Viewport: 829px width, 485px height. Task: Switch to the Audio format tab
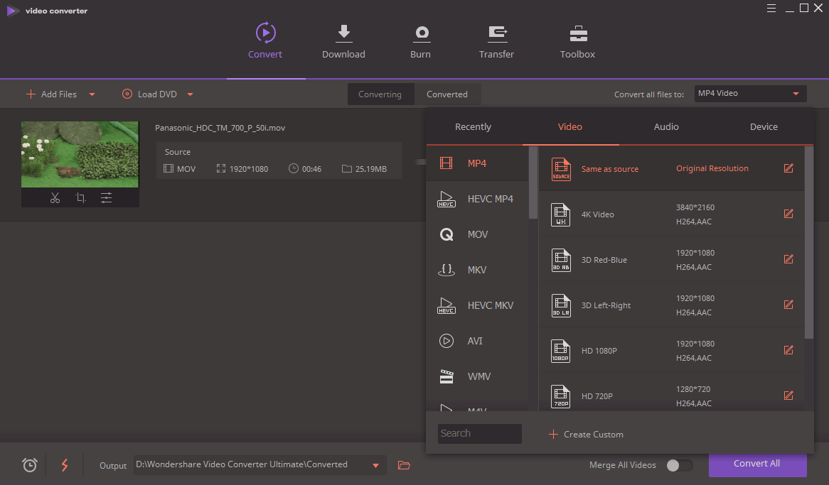tap(666, 127)
